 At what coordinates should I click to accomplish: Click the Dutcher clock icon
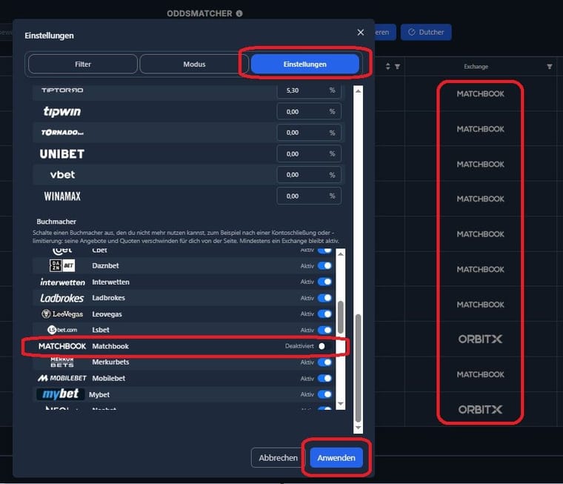tap(411, 33)
